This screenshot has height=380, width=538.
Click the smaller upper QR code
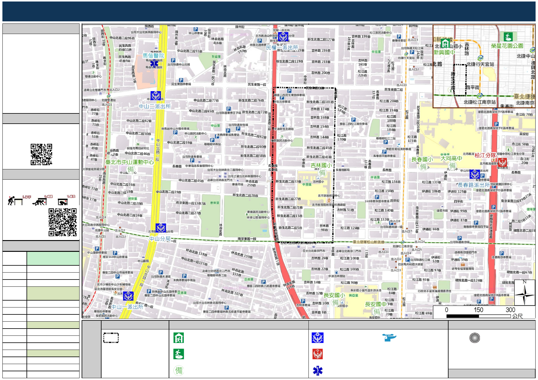pyautogui.click(x=41, y=154)
